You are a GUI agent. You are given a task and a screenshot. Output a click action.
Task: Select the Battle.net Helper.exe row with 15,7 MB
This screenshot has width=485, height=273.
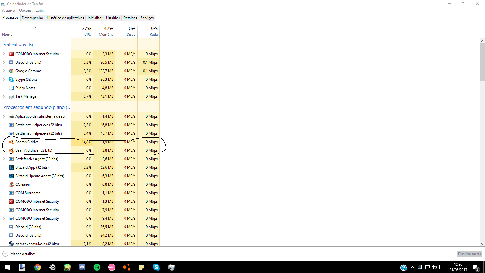(80, 133)
